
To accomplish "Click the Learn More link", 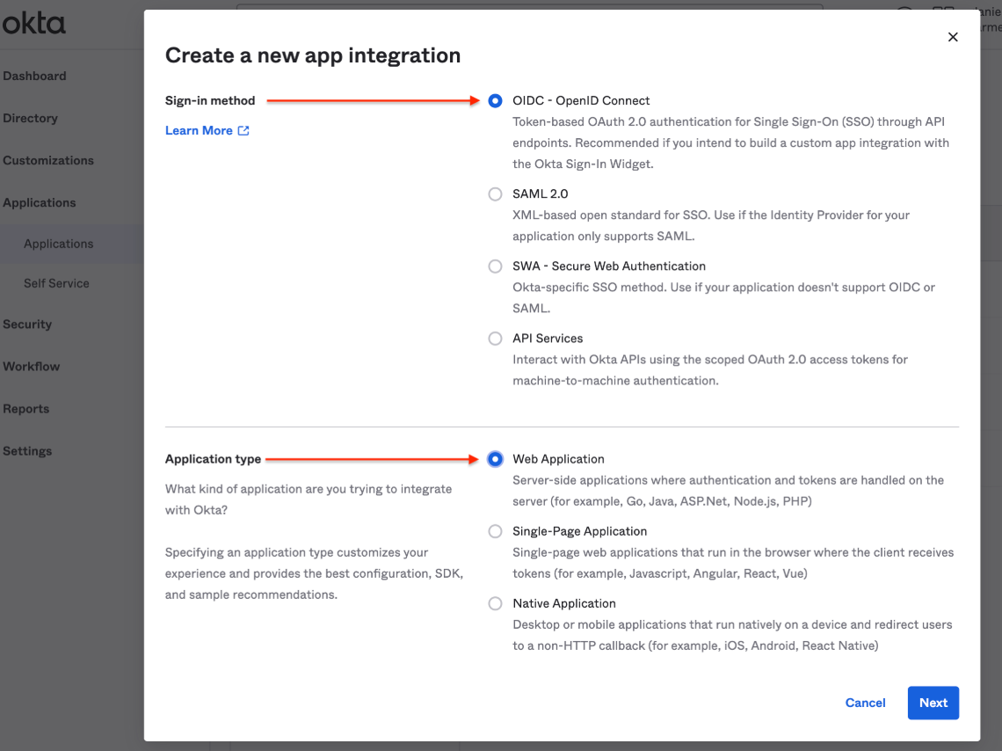I will coord(199,130).
